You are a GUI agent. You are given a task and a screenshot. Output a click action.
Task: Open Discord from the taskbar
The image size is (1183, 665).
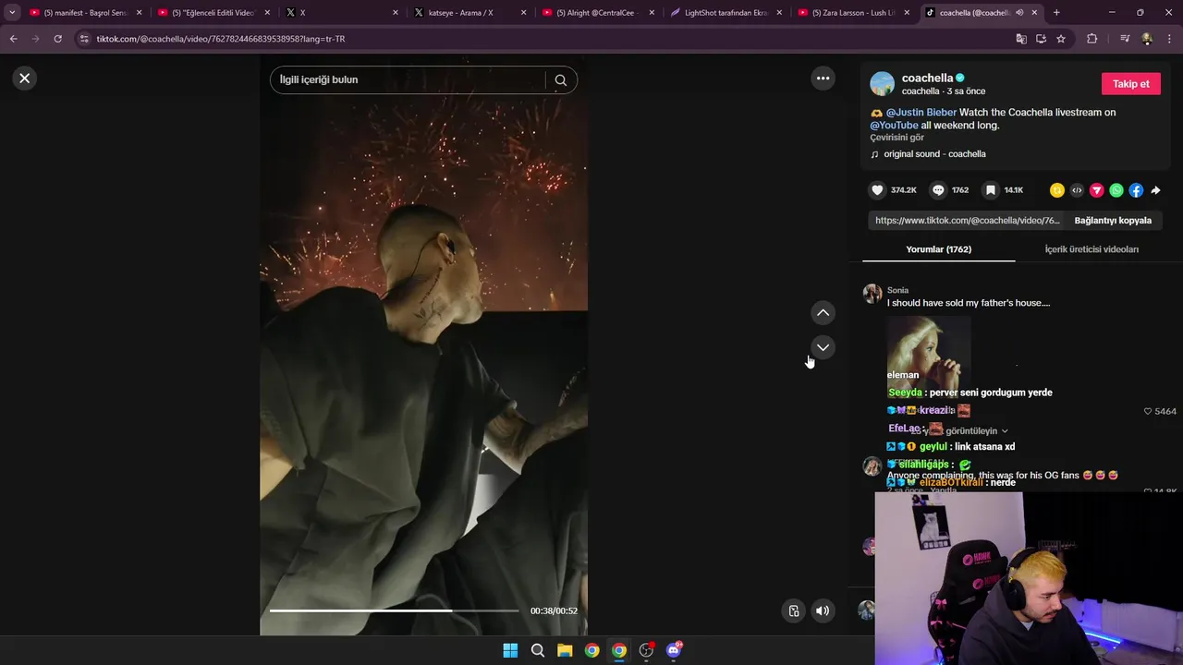[x=674, y=650]
